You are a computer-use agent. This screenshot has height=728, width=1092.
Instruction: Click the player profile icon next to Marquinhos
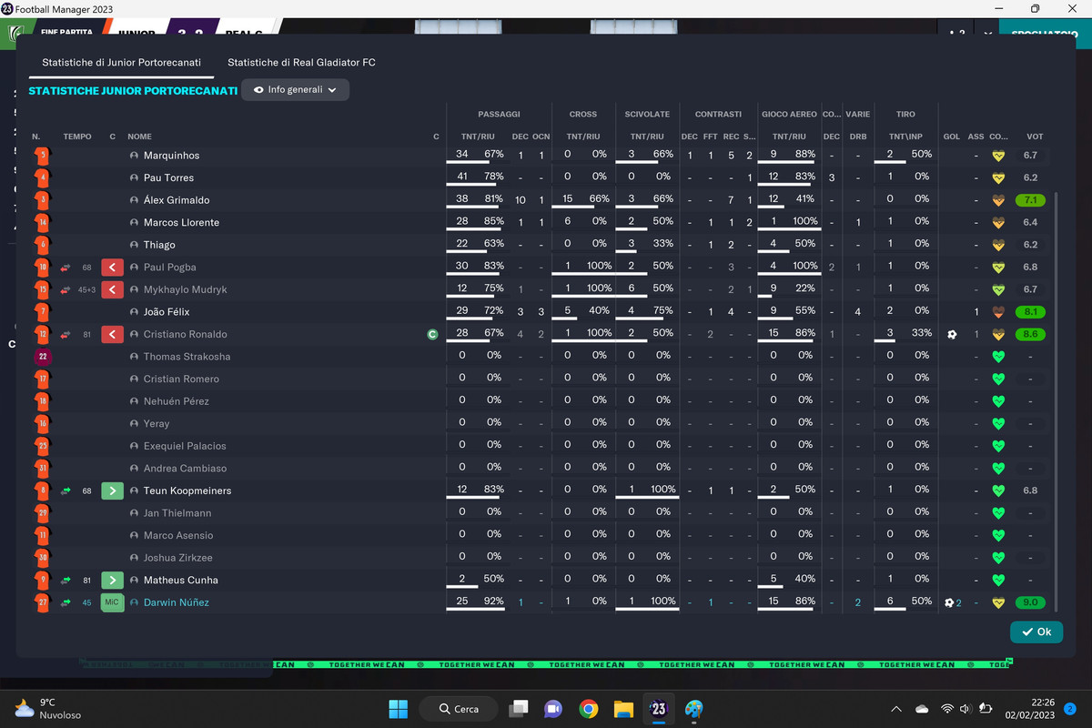[134, 156]
